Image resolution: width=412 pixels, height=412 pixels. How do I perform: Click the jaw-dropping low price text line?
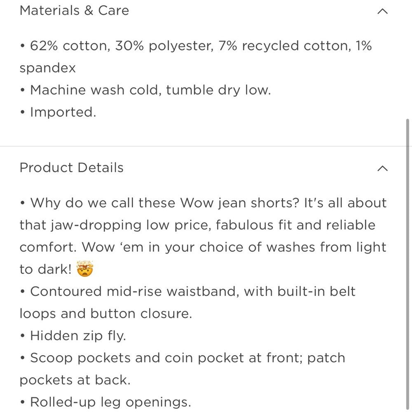pyautogui.click(x=198, y=225)
